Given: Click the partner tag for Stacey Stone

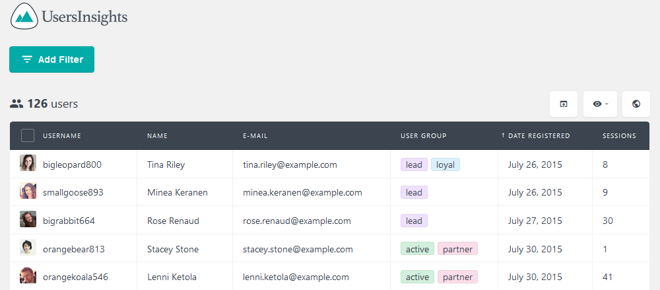Looking at the screenshot, I should pos(457,249).
